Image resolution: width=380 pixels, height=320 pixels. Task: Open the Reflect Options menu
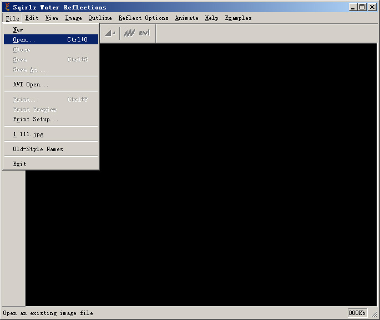(x=143, y=18)
